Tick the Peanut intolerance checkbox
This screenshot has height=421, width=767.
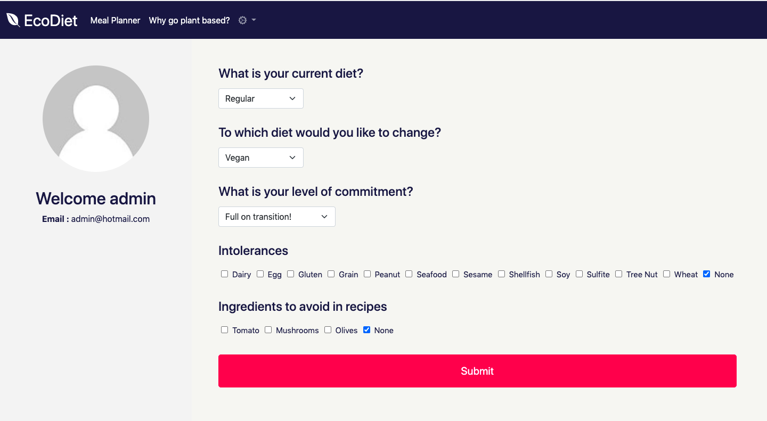click(367, 274)
